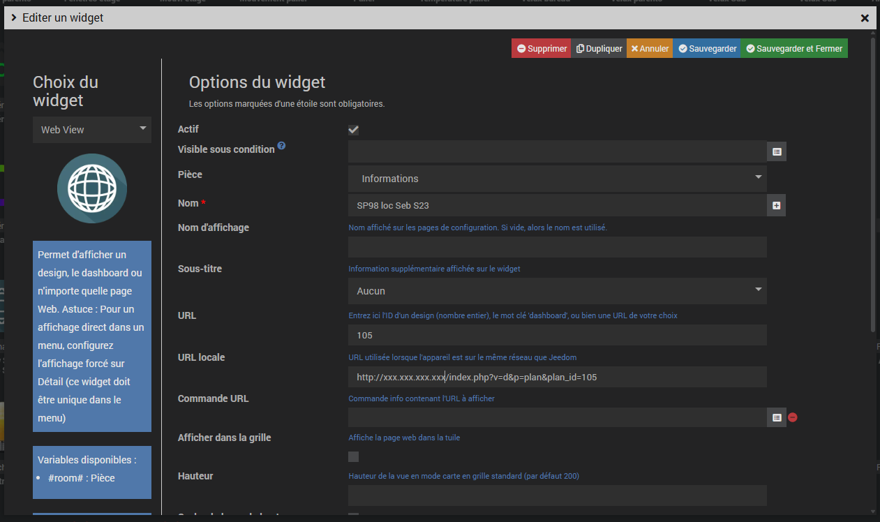This screenshot has height=522, width=880.
Task: Open the Web View widget type dropdown
Action: 92,130
